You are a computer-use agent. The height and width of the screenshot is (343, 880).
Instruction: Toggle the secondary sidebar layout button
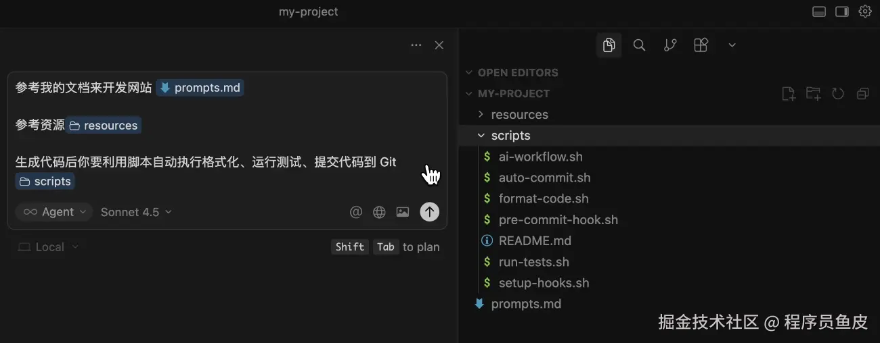pyautogui.click(x=842, y=11)
